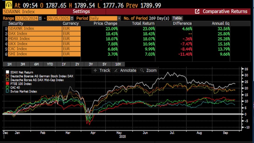254x143 pixels.
Task: Toggle SDAX Net Return legend swatch
Action: 7,72
